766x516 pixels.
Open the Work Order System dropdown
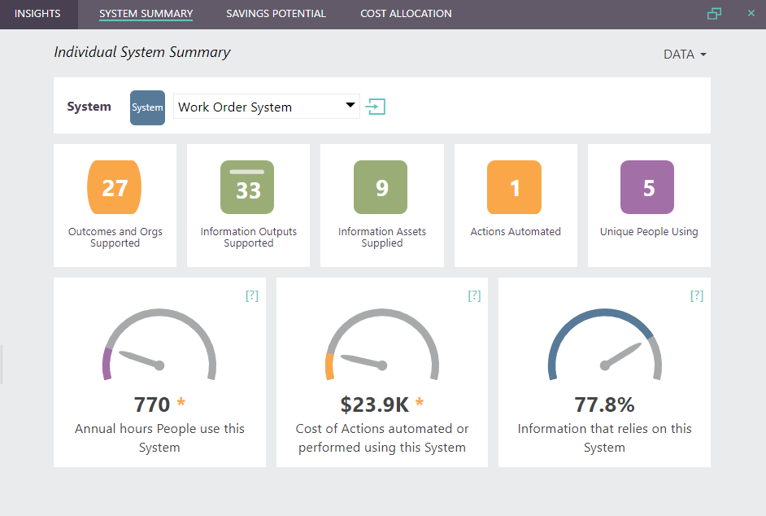[267, 107]
